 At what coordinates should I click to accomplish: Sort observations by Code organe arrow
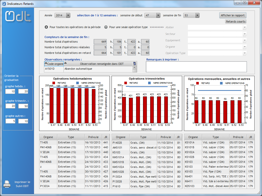pyautogui.click(x=46, y=63)
